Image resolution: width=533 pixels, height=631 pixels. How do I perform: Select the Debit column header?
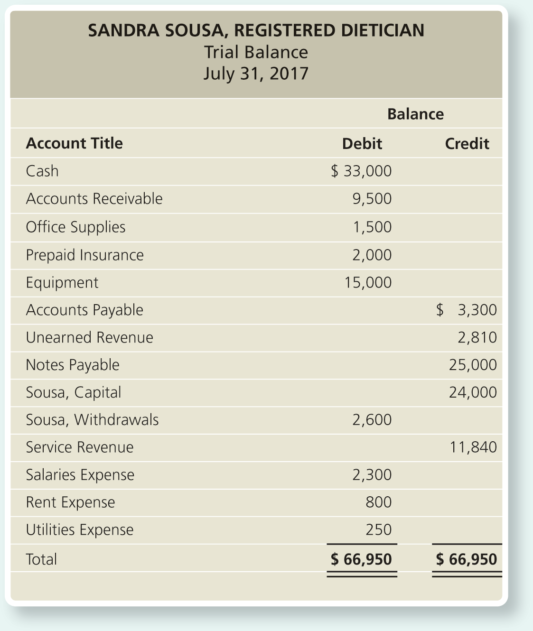click(362, 143)
